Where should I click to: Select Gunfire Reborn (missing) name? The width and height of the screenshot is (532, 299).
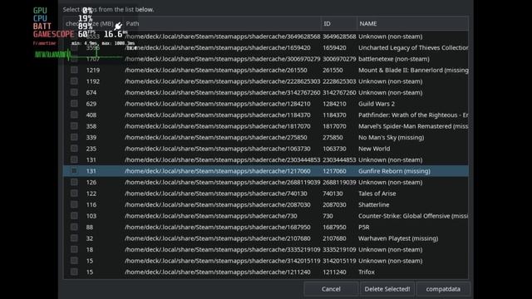coord(394,171)
